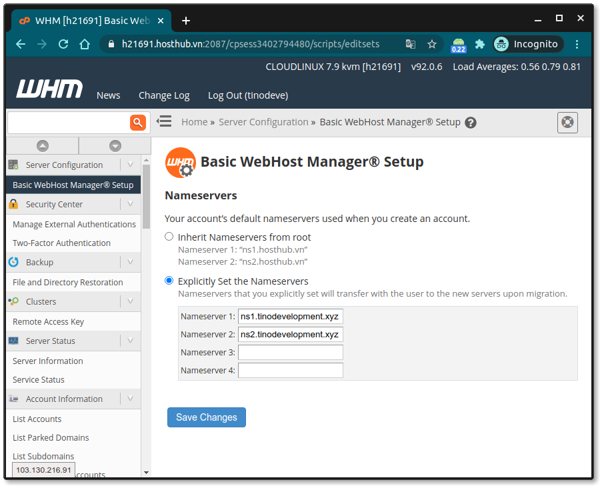Screen dimensions: 600x486
Task: Open the extensions puzzle icon
Action: pyautogui.click(x=480, y=44)
